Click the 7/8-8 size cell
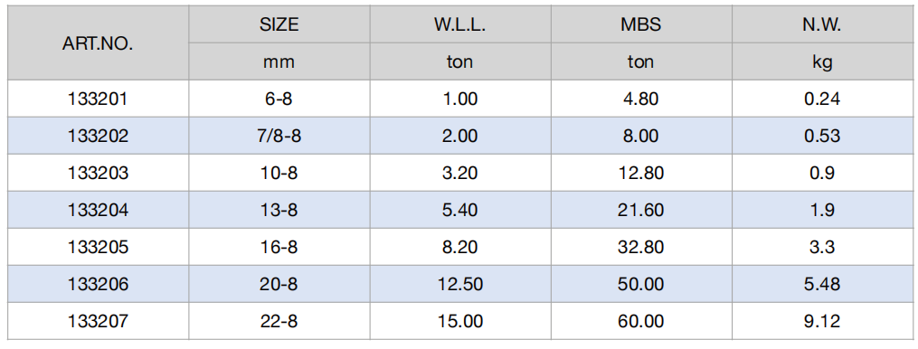This screenshot has width=918, height=349. pyautogui.click(x=279, y=136)
